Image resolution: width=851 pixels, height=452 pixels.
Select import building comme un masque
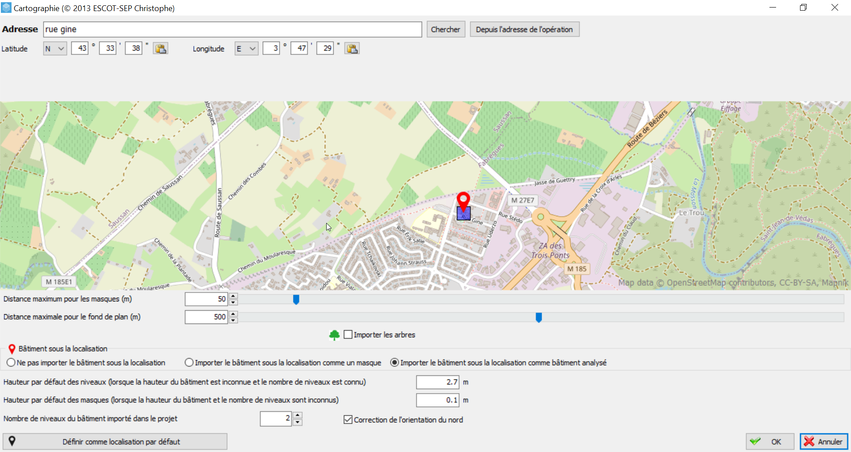189,362
